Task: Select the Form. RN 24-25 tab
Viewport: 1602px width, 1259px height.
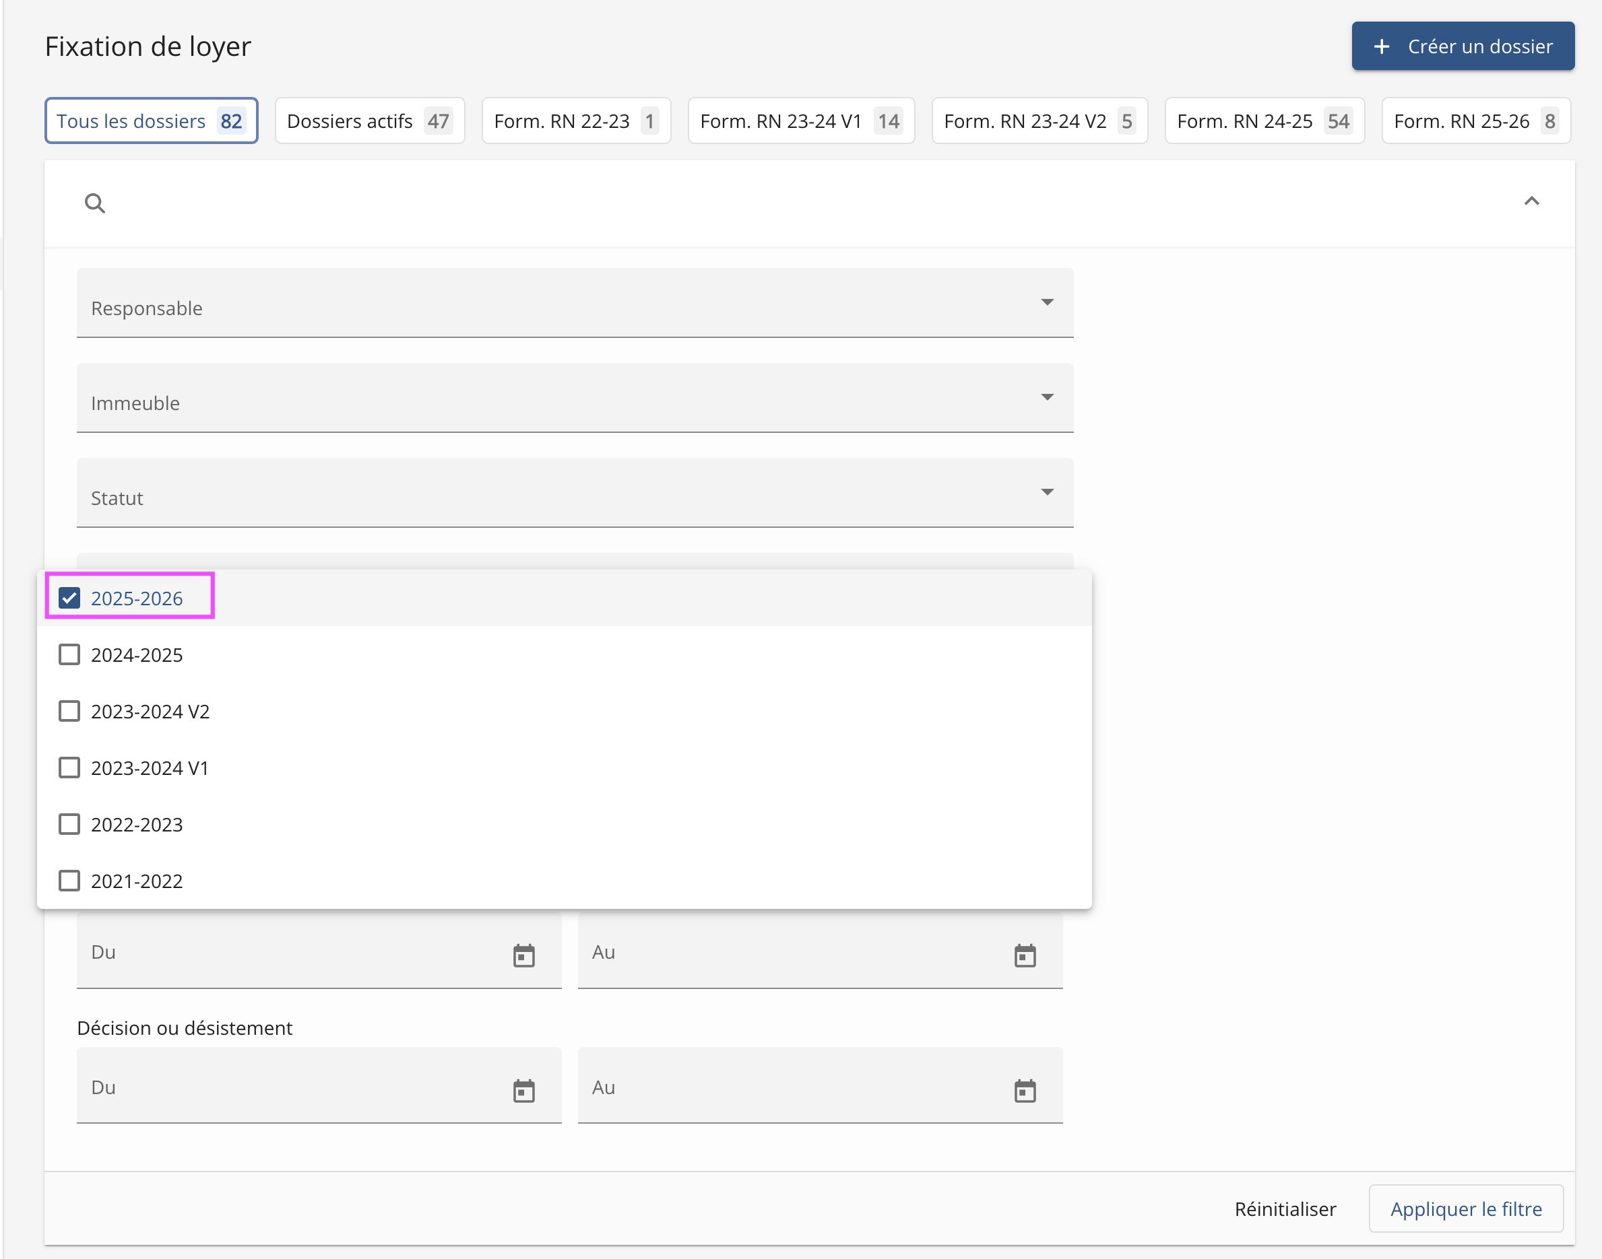Action: pyautogui.click(x=1263, y=121)
